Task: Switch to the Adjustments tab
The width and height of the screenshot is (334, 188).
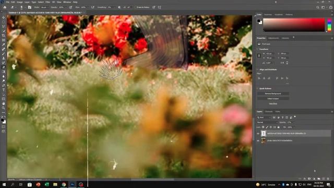Action: tap(273, 38)
